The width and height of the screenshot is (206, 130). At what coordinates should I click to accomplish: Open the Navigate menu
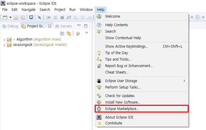(28, 9)
